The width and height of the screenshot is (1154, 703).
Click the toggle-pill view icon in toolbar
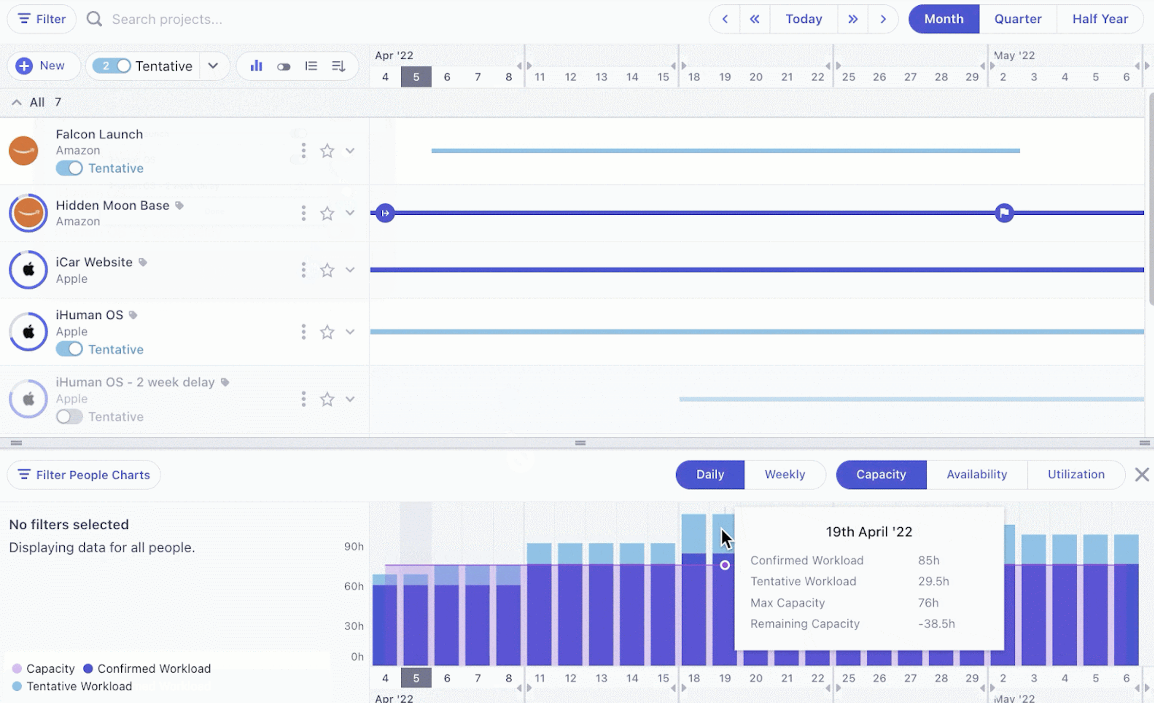click(x=283, y=66)
